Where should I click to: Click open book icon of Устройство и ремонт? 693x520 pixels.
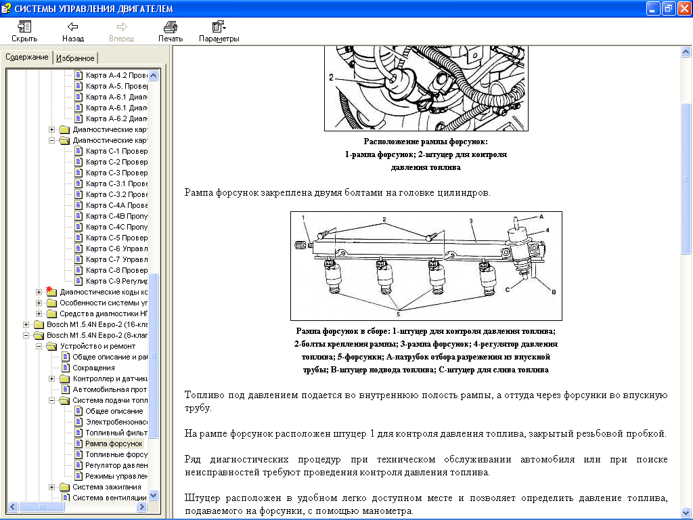51,346
